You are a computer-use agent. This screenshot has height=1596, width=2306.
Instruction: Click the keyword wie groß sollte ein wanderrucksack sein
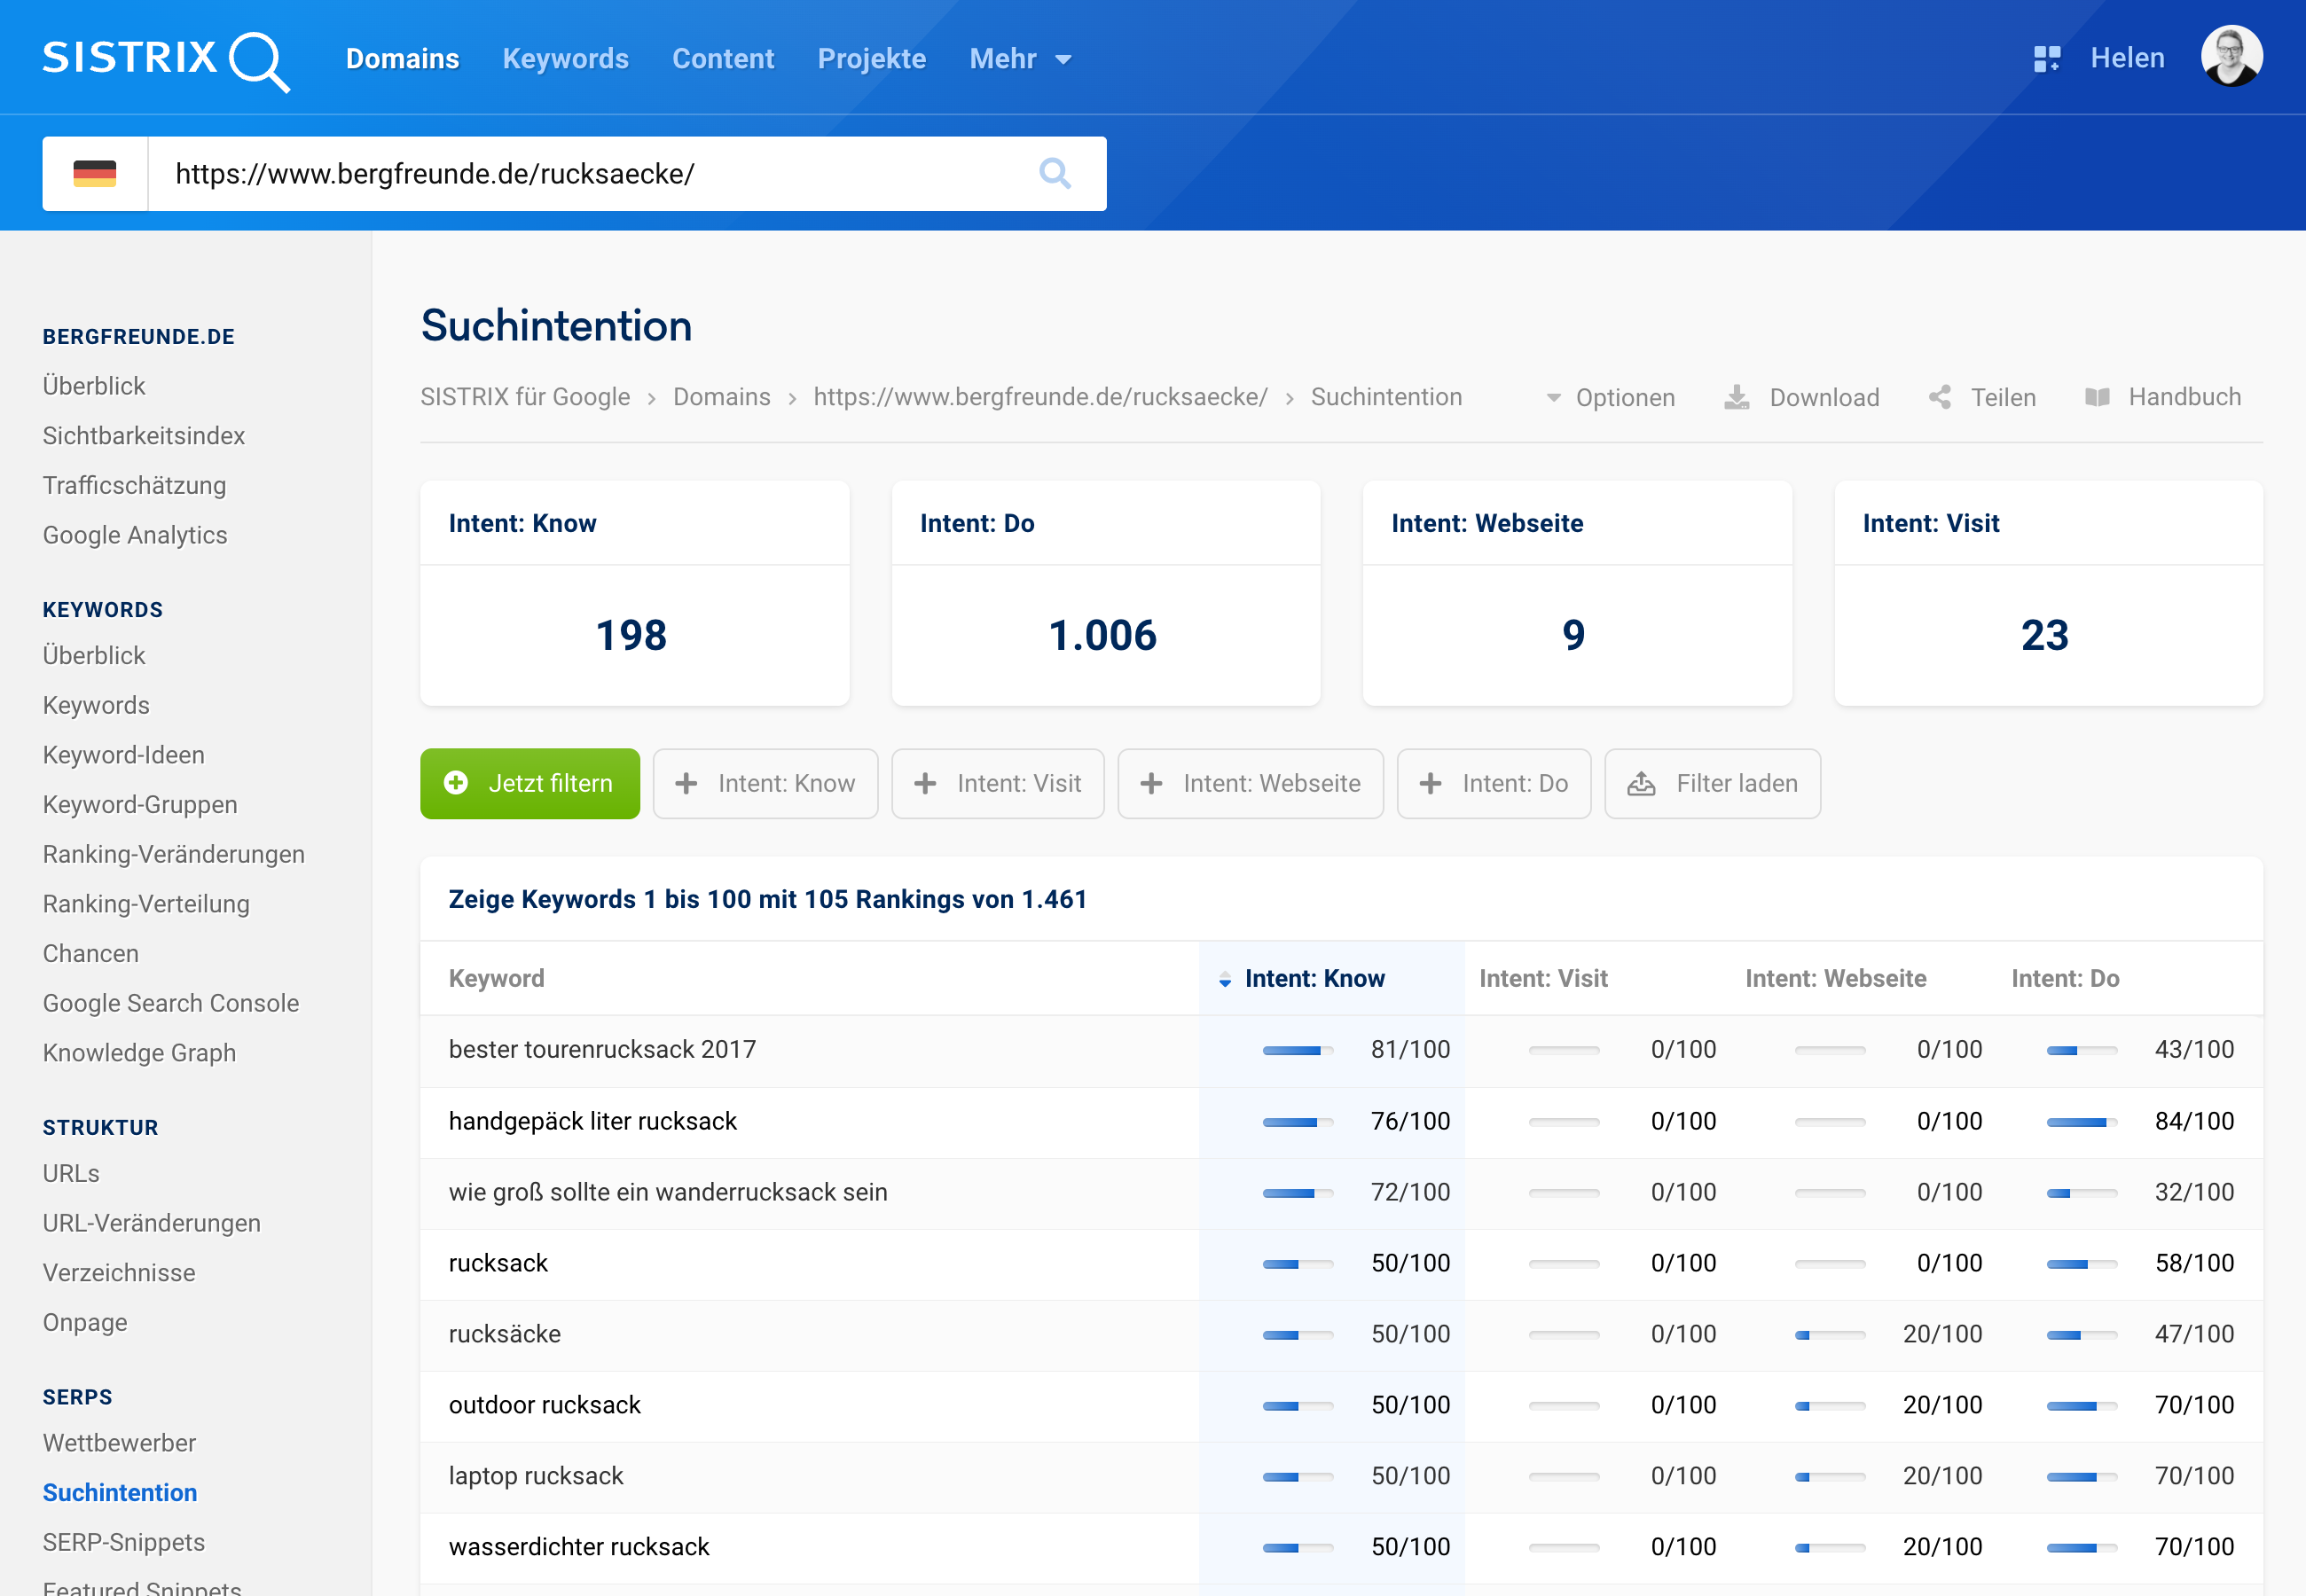[x=668, y=1193]
